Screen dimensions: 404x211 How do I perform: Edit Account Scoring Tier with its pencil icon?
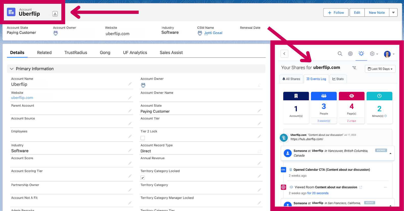130,176
